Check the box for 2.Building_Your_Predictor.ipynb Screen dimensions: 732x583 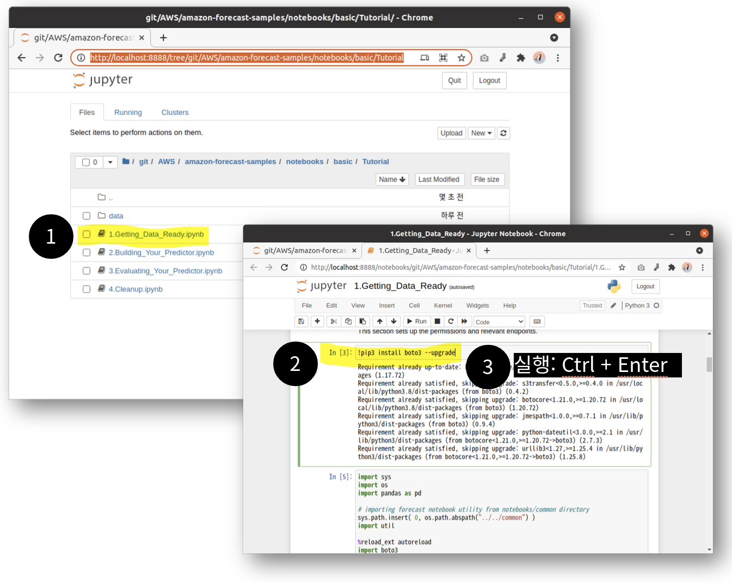(87, 252)
